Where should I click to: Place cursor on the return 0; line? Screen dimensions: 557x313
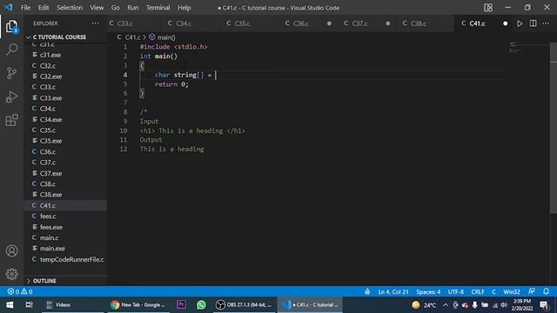(x=171, y=84)
